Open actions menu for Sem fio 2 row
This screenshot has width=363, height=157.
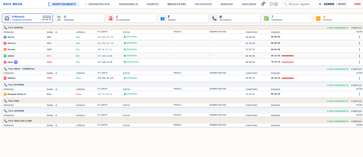tap(359, 43)
